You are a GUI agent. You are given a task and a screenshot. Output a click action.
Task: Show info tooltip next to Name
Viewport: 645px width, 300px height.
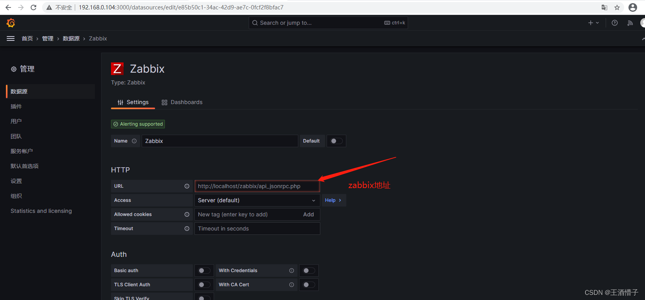tap(134, 141)
